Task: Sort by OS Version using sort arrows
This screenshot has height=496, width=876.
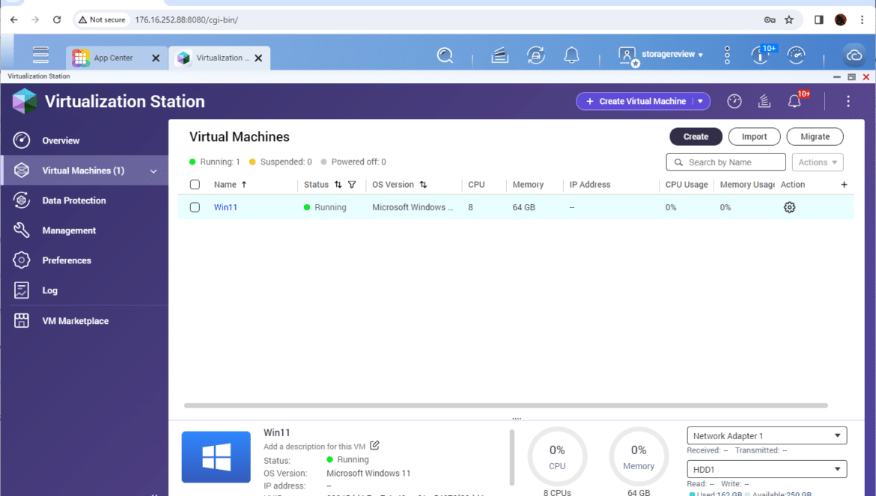Action: click(424, 185)
